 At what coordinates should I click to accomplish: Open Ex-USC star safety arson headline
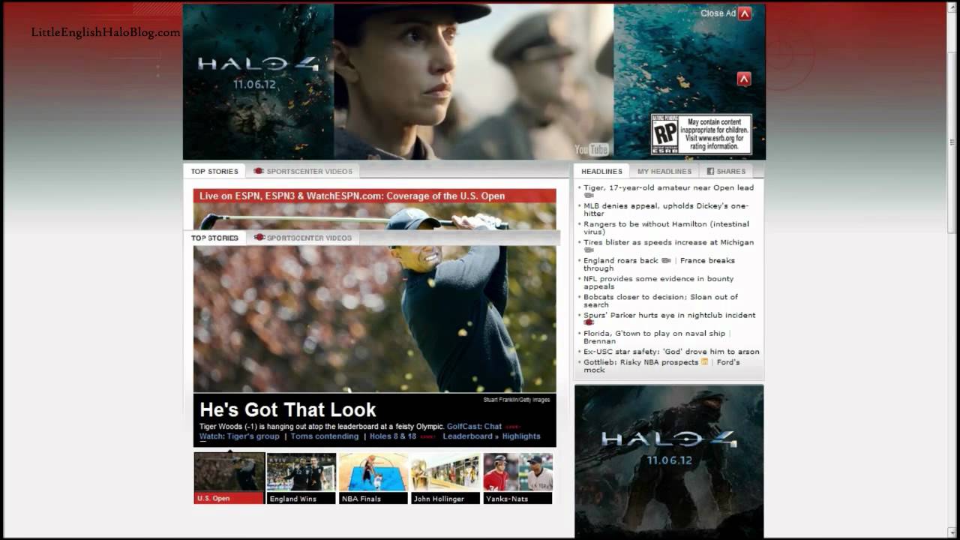point(671,351)
